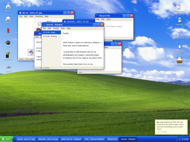This screenshot has height=142, width=190.
Task: Open Edit menu in My Art window
Action: (x=26, y=16)
